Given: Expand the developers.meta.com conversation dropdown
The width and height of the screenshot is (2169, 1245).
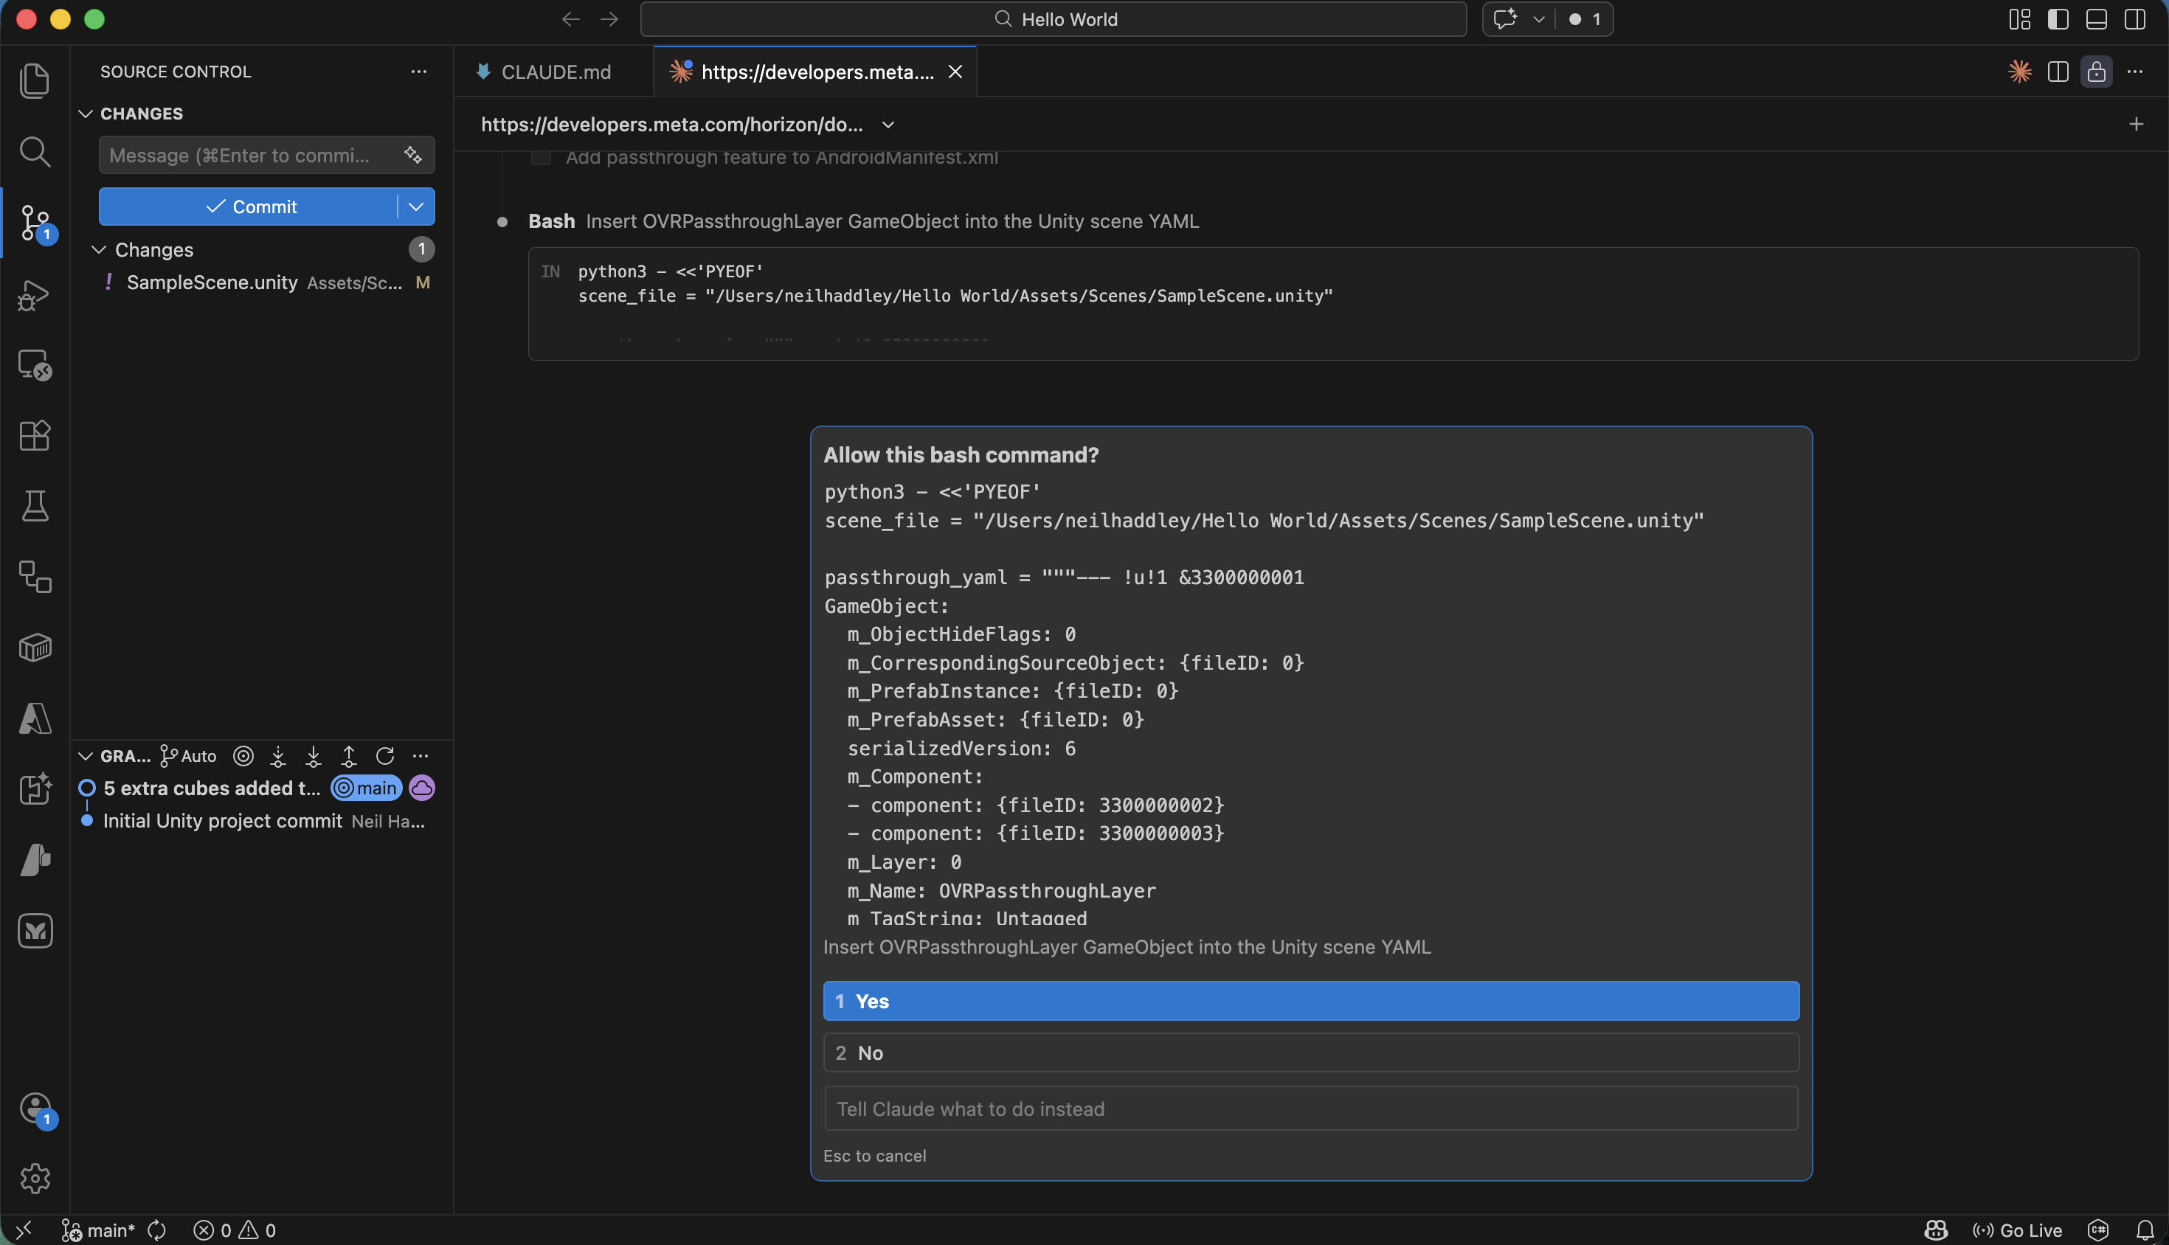Looking at the screenshot, I should (887, 125).
